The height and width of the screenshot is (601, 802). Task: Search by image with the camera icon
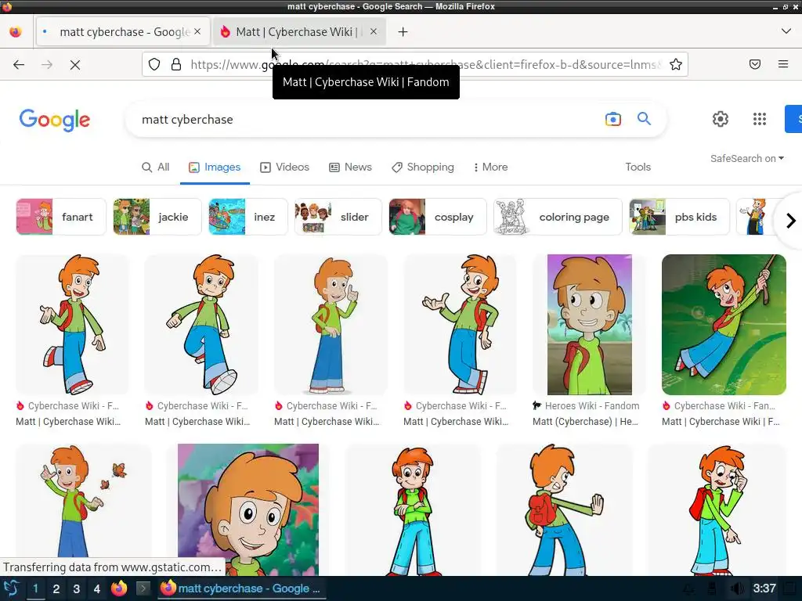click(612, 119)
